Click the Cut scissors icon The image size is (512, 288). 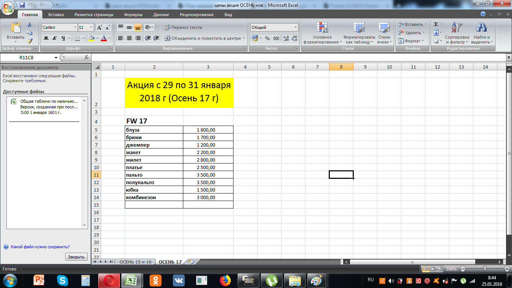[x=30, y=25]
